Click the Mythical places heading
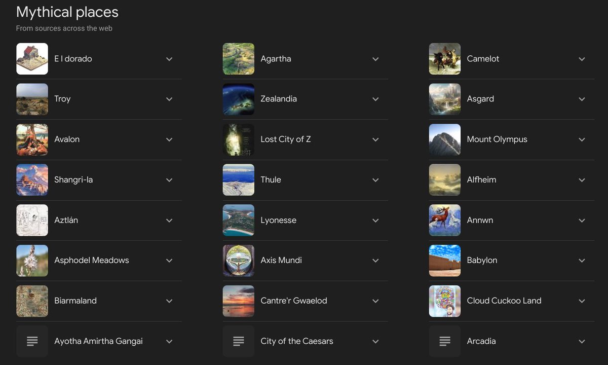Image resolution: width=608 pixels, height=365 pixels. 67,12
